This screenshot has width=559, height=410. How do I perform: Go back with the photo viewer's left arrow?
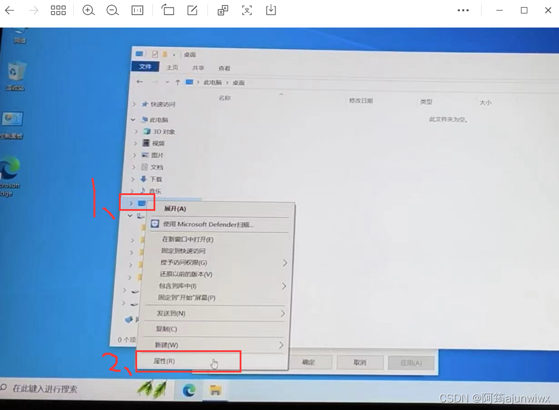(x=9, y=11)
